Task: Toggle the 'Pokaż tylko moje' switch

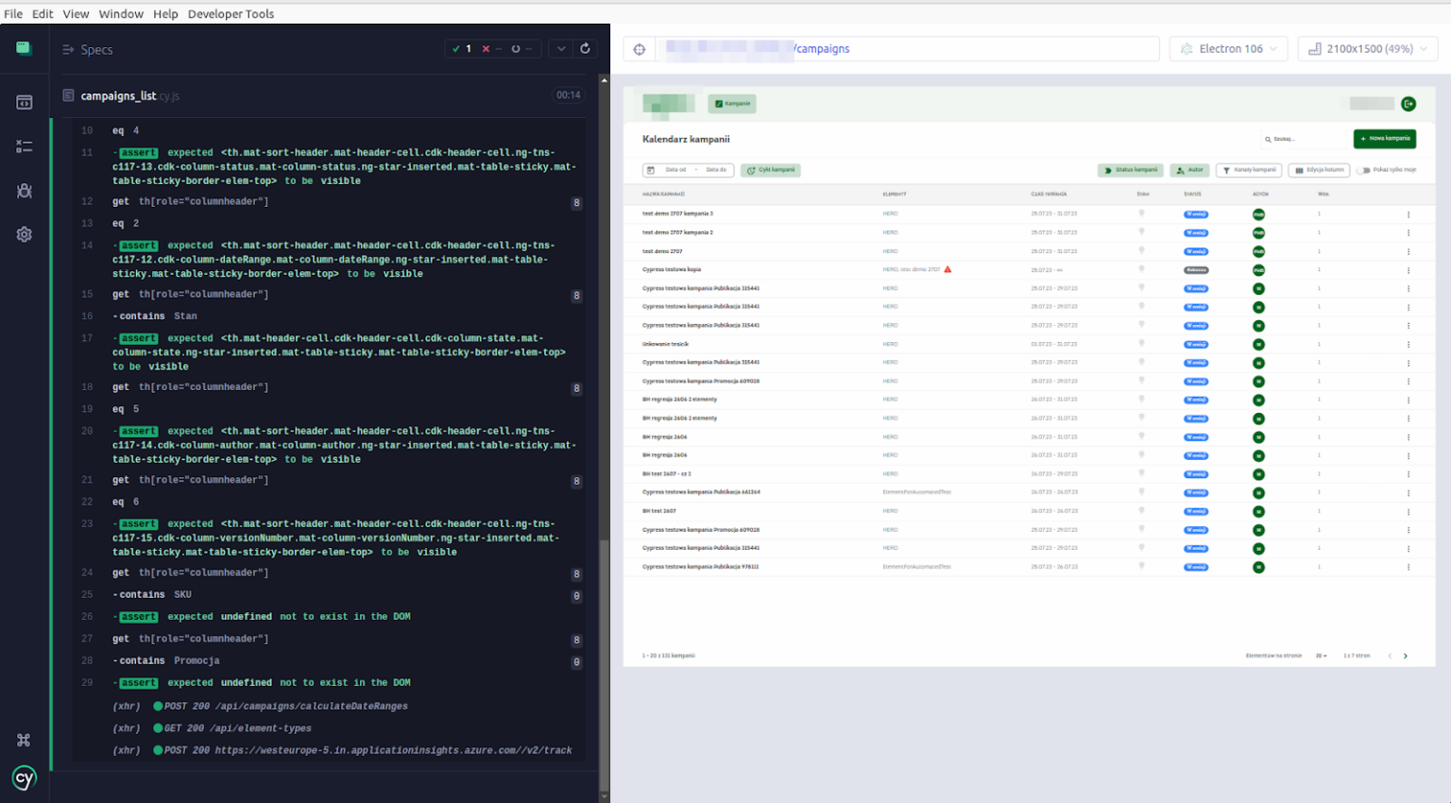Action: tap(1364, 170)
